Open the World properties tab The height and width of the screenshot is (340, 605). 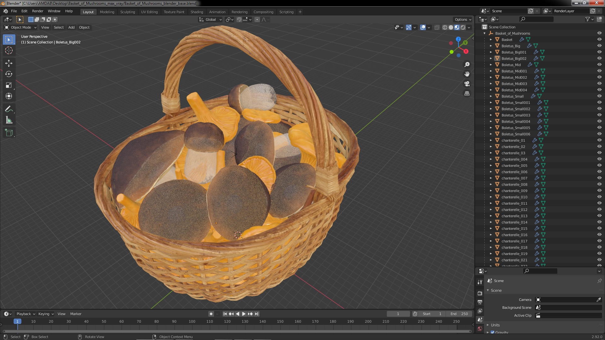coord(480,328)
